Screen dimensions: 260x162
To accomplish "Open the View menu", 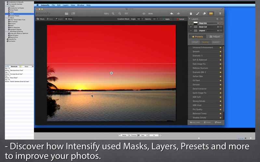I will pos(73,5).
